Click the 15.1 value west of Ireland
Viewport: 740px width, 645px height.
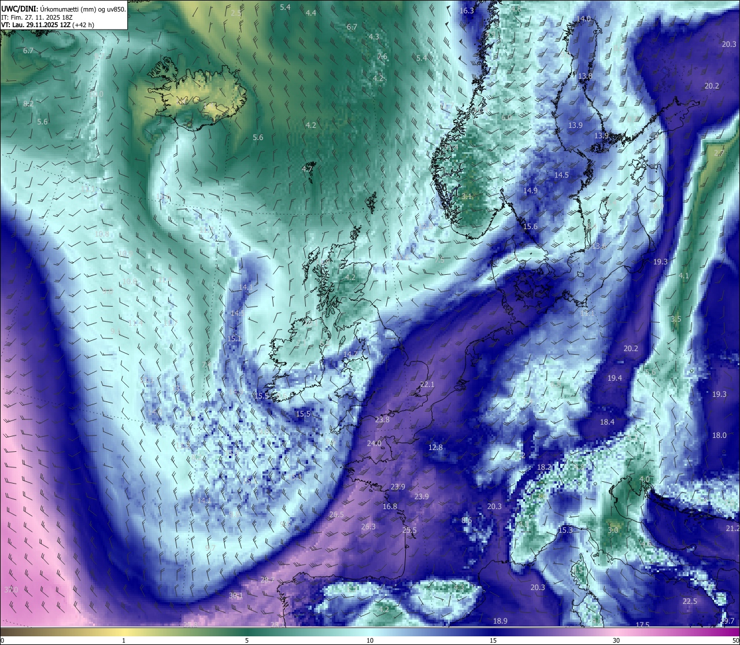(x=234, y=338)
